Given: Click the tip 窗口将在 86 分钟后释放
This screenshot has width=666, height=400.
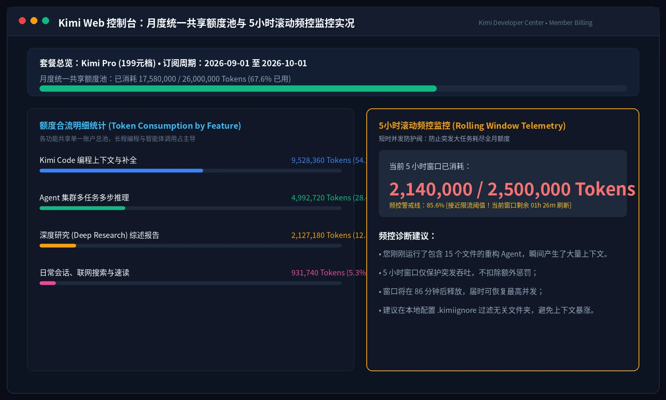Looking at the screenshot, I should [461, 291].
